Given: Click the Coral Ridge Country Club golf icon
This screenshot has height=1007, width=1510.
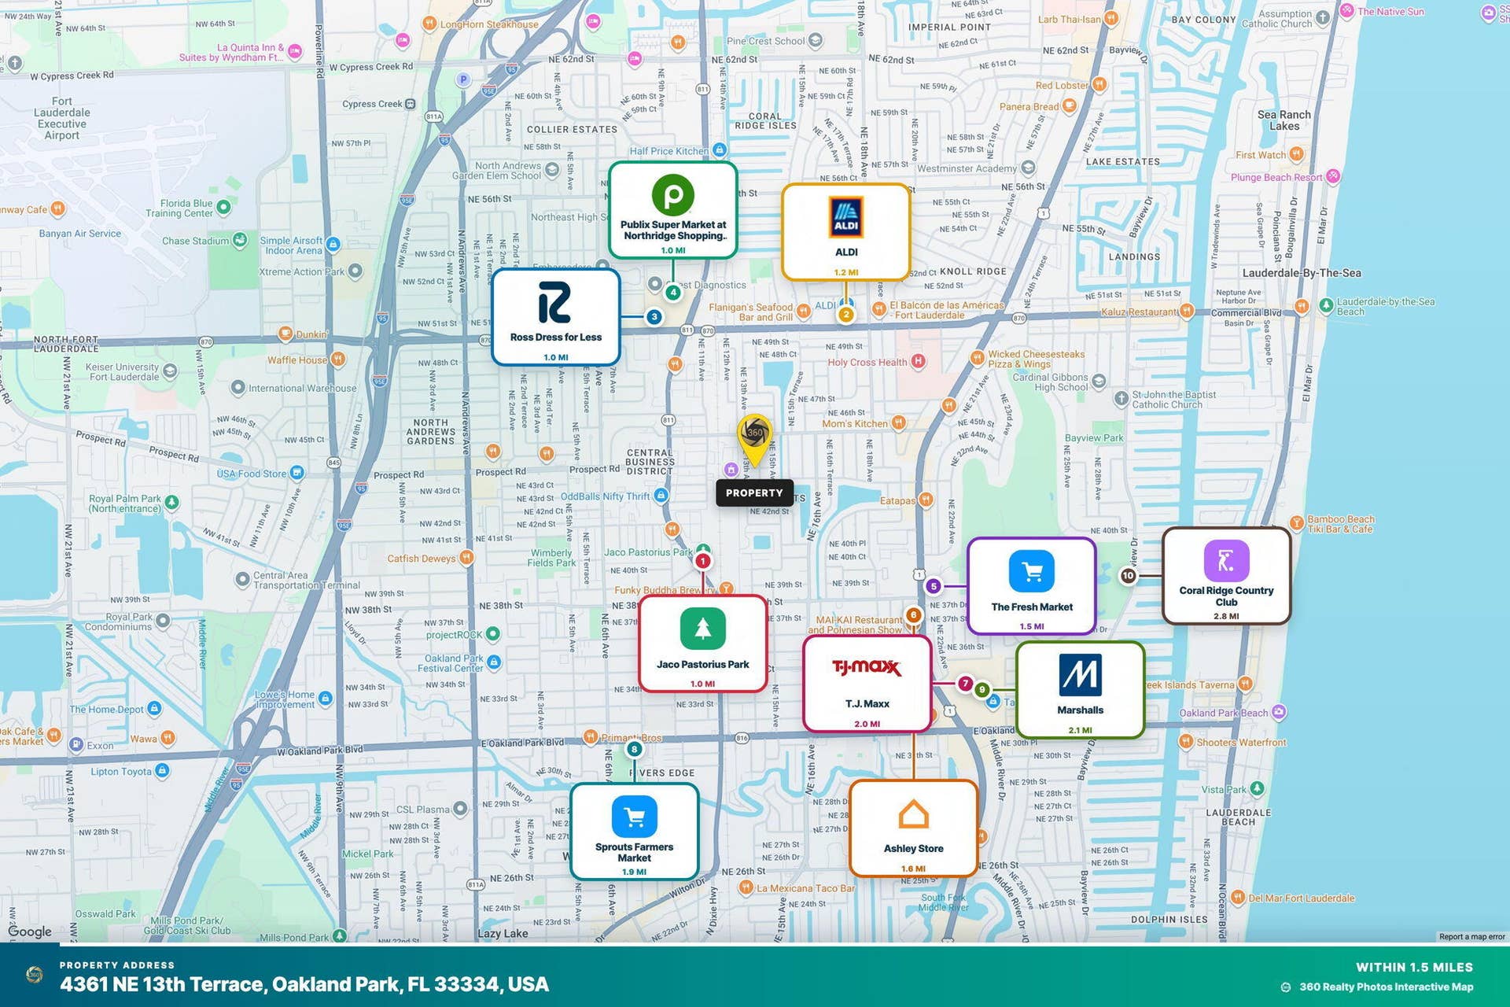Looking at the screenshot, I should click(1226, 561).
